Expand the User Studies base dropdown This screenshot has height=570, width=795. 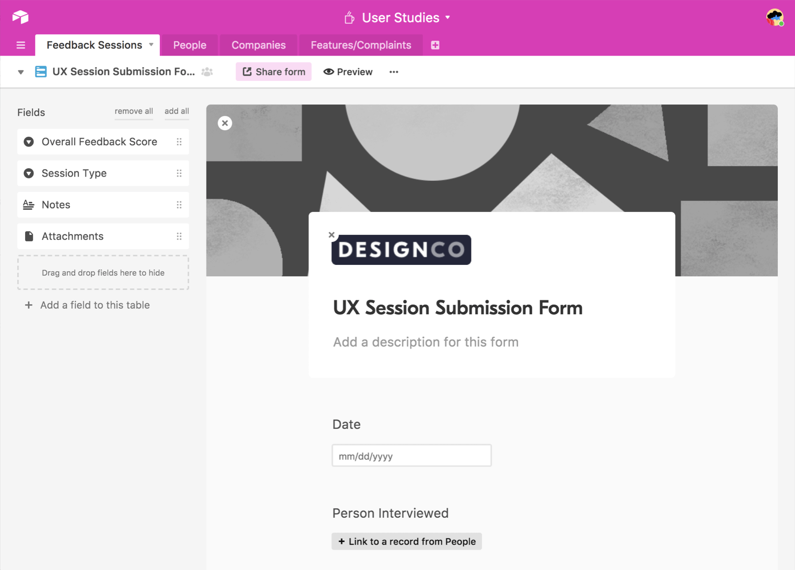pos(447,18)
